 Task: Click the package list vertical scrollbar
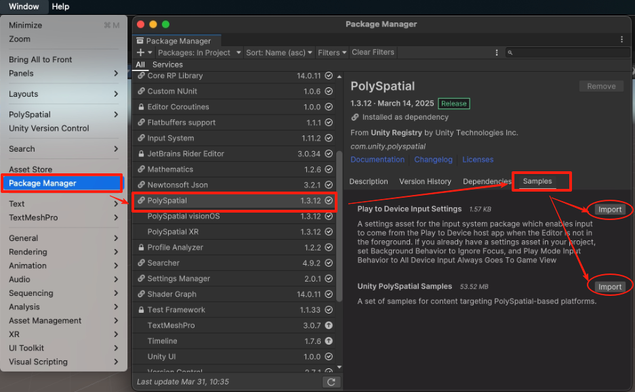340,227
